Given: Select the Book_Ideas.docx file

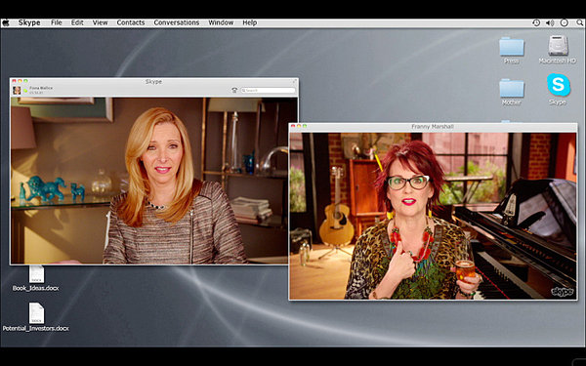Looking at the screenshot, I should coord(36,278).
